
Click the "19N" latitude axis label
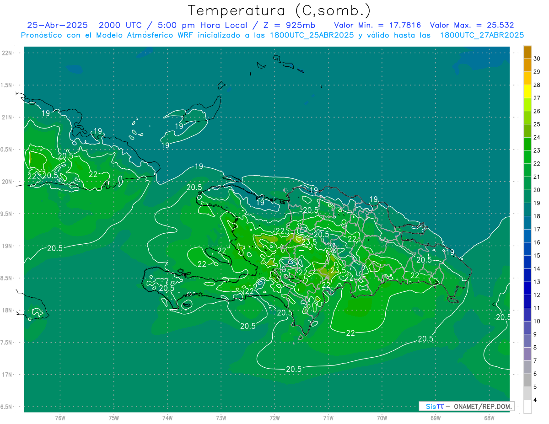click(7, 246)
